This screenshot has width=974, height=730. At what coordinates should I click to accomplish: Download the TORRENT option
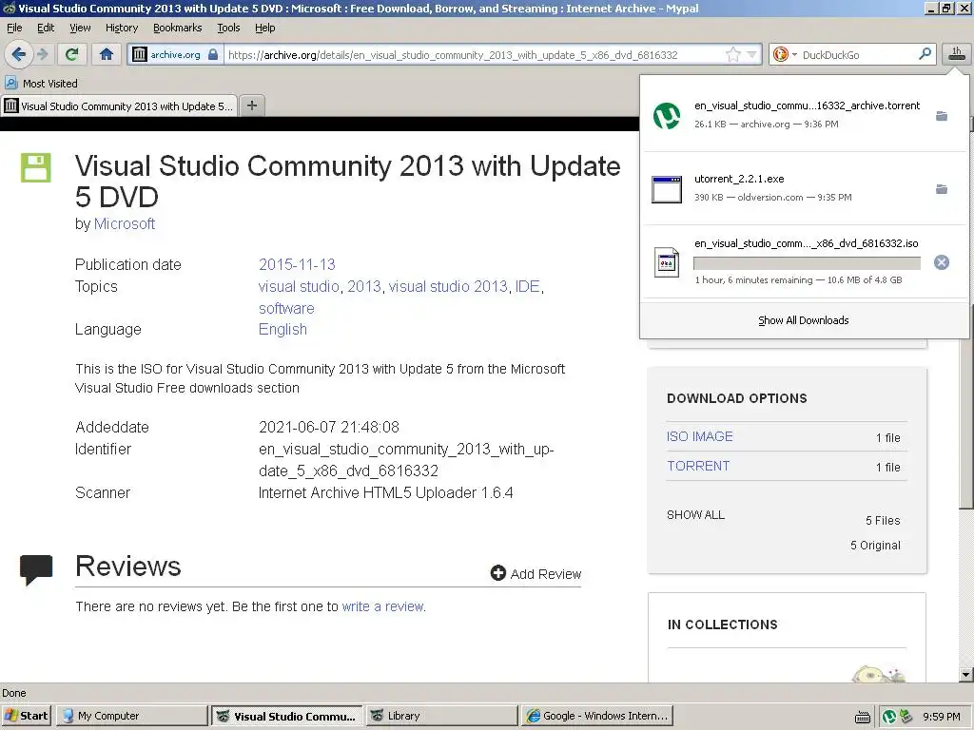pyautogui.click(x=698, y=466)
